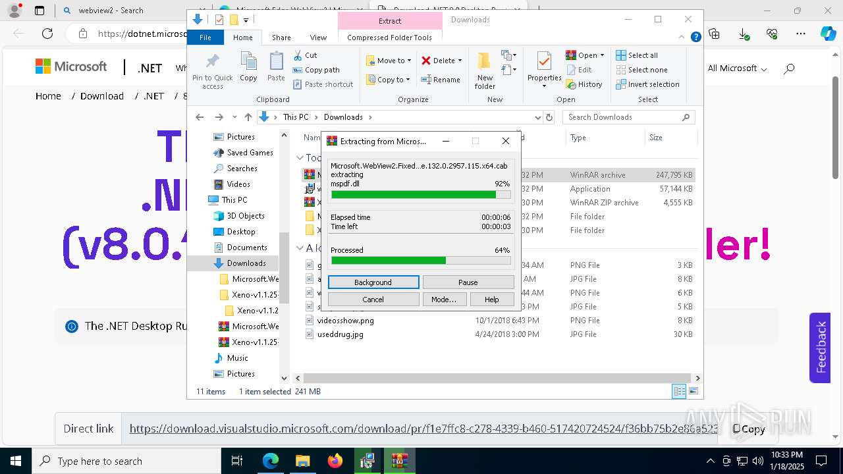Click the Copy path ribbon item
Screen dimensions: 843x474
point(316,70)
